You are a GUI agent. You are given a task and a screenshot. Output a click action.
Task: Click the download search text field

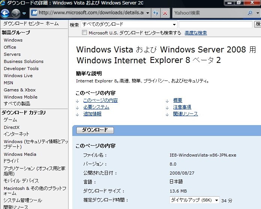[x=216, y=24]
